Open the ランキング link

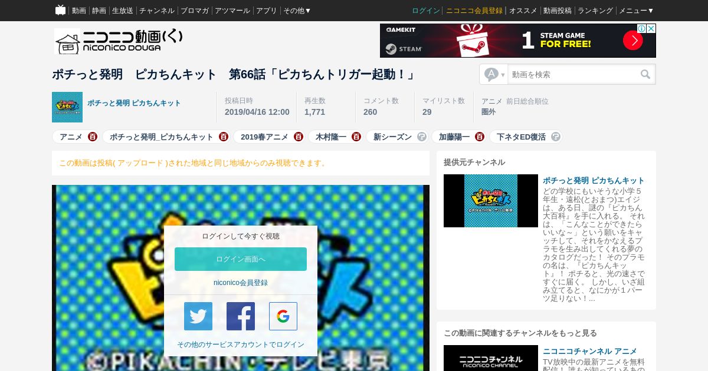(595, 11)
